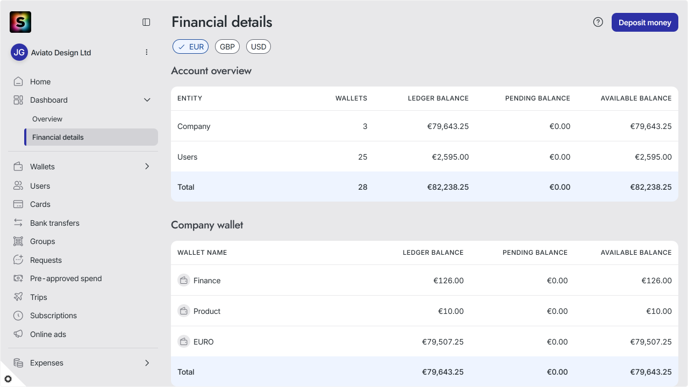Click the Home icon in sidebar
The image size is (688, 387).
click(18, 82)
